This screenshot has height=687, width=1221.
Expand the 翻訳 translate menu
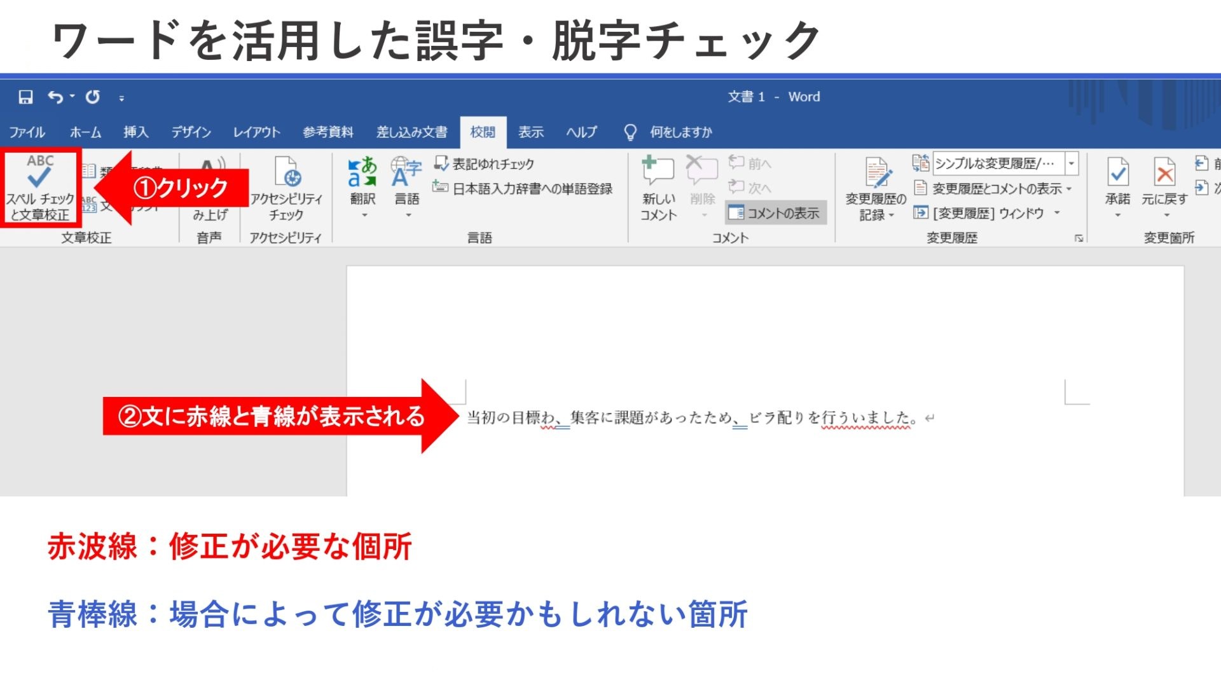(x=362, y=188)
